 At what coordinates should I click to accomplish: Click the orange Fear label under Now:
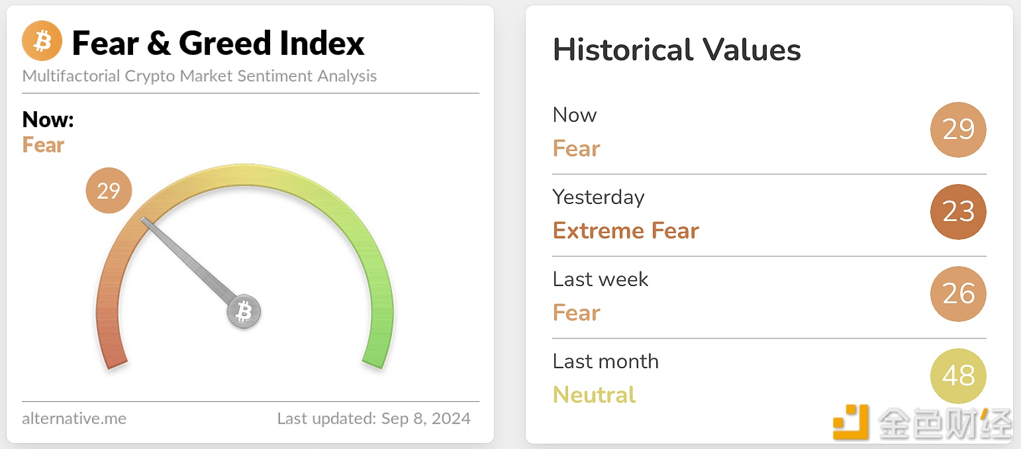coord(43,145)
